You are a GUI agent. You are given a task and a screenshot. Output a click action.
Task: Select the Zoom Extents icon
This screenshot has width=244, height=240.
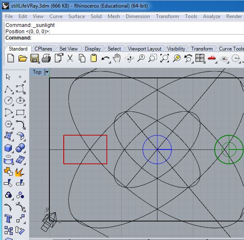coord(165,58)
